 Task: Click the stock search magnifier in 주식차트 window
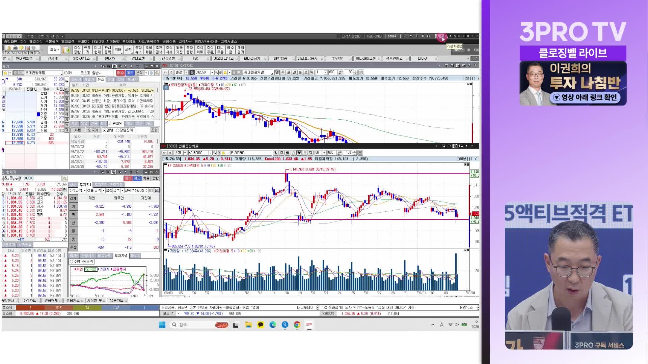(x=216, y=72)
